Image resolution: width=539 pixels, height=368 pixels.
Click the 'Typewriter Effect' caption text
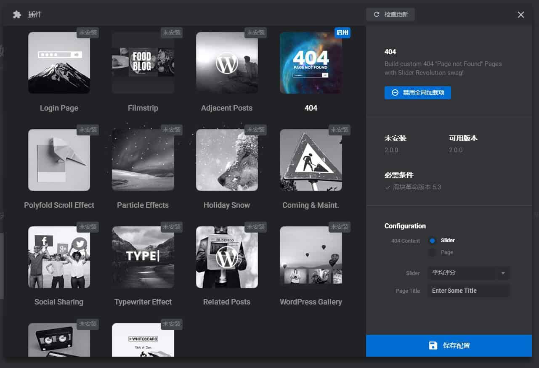click(143, 302)
